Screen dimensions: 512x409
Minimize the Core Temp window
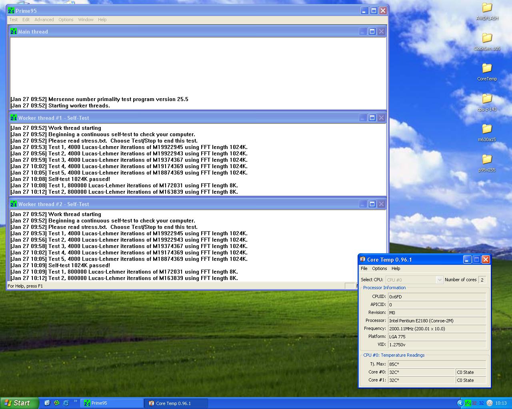coord(467,259)
